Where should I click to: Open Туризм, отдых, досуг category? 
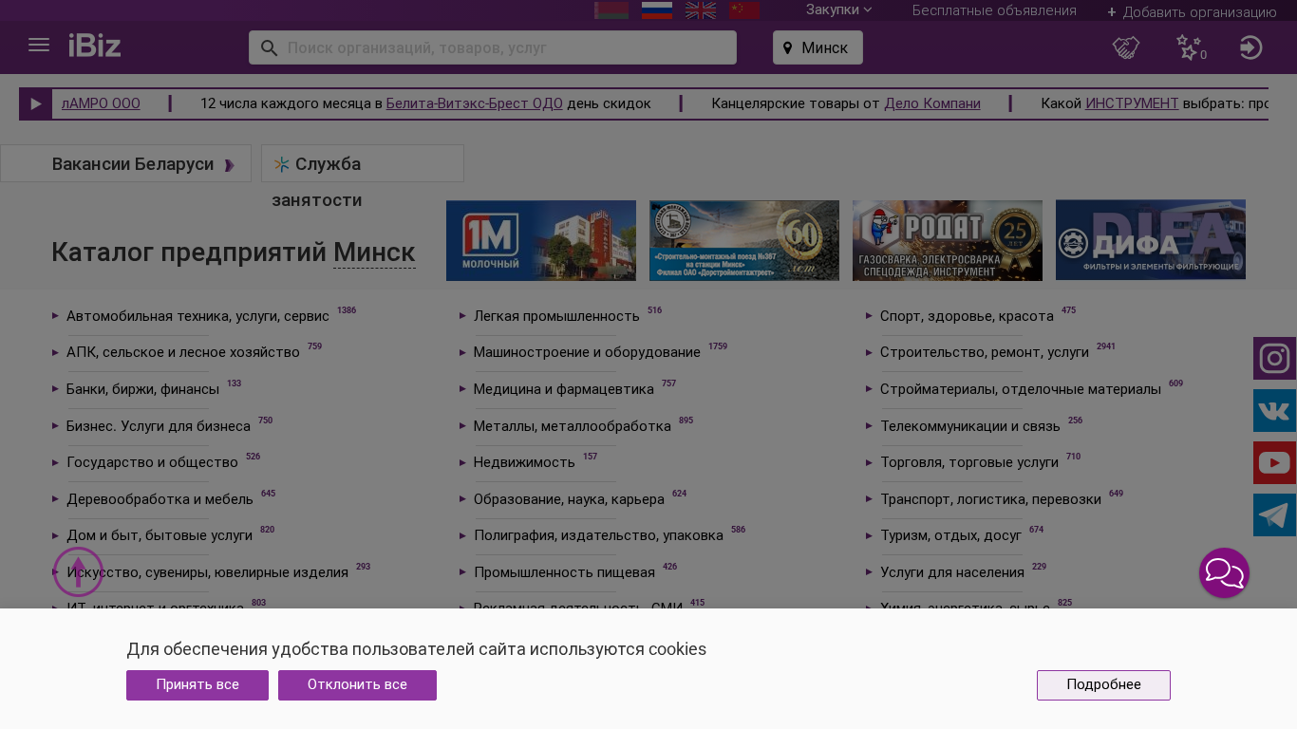950,535
